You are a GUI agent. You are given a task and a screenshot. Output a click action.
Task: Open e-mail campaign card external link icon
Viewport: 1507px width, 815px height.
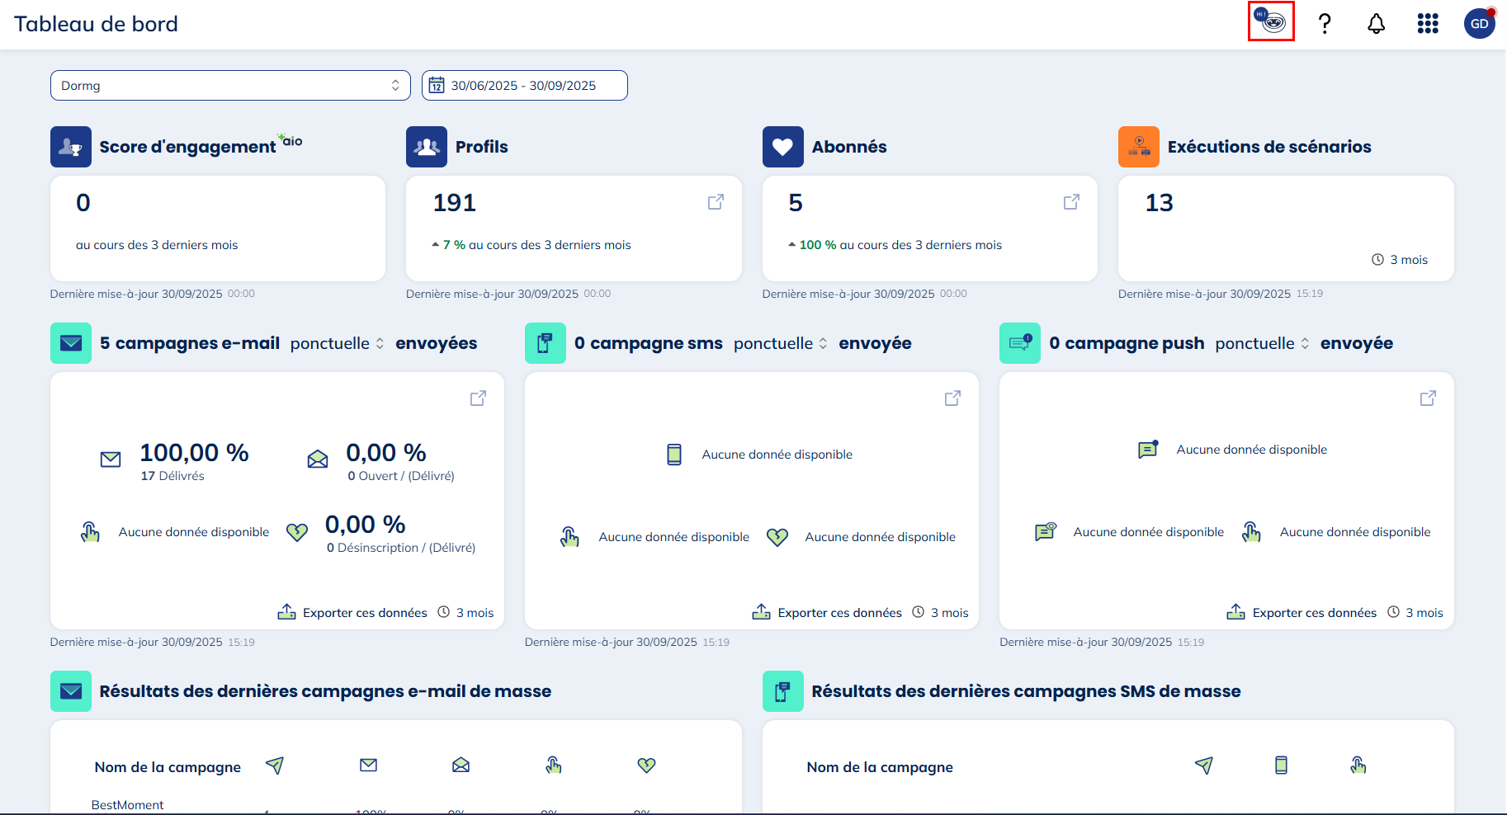point(478,398)
